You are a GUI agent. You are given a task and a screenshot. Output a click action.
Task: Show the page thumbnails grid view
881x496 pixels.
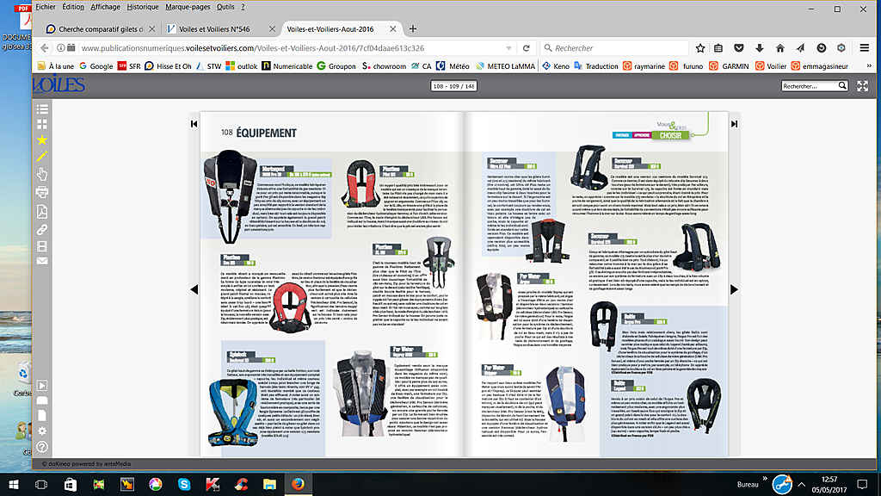(x=42, y=124)
